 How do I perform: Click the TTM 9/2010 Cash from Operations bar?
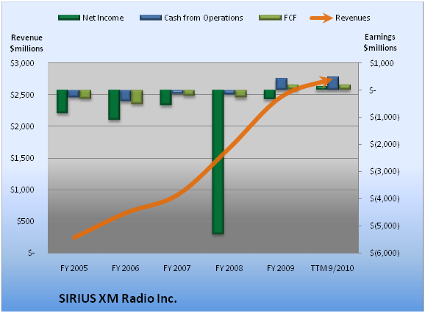click(x=333, y=83)
